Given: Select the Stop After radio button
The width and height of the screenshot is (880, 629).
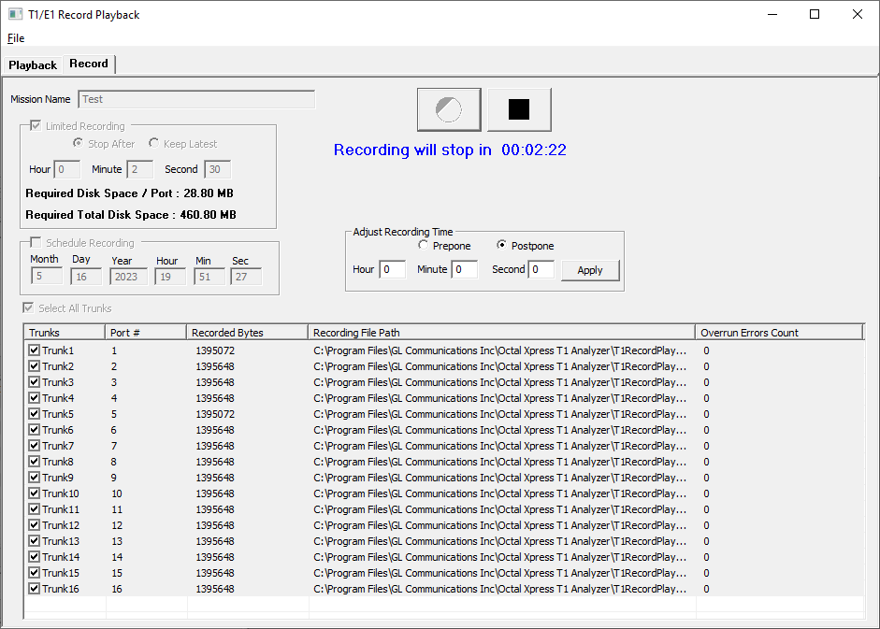Looking at the screenshot, I should point(78,143).
